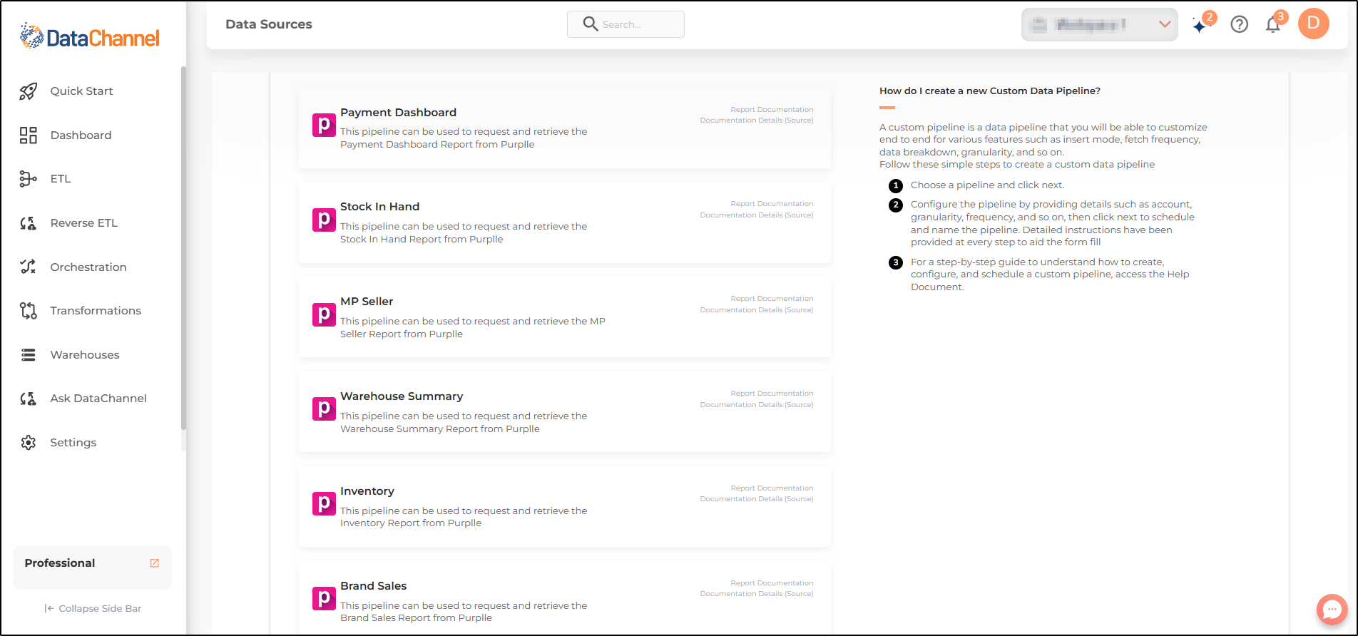Click the Orchestration icon
This screenshot has width=1358, height=636.
[x=28, y=267]
